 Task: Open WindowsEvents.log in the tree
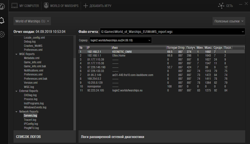click(x=35, y=107)
